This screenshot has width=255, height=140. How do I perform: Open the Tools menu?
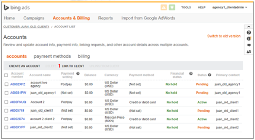186,7
